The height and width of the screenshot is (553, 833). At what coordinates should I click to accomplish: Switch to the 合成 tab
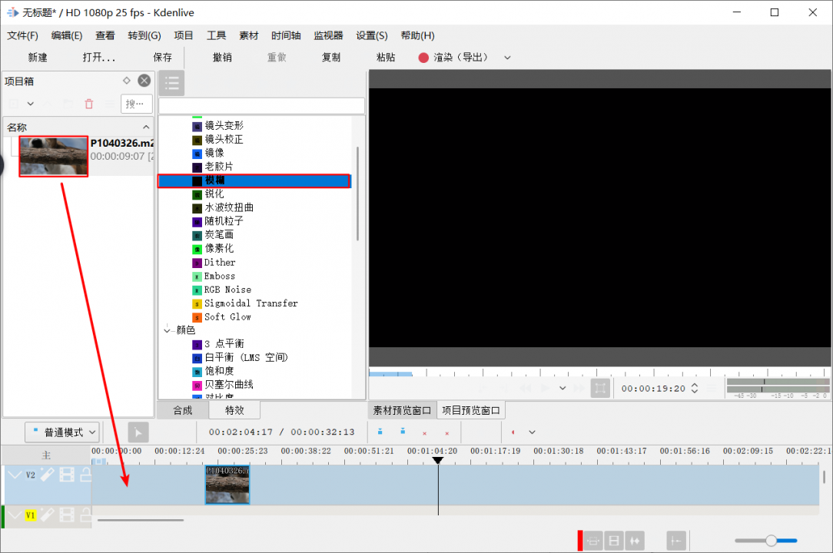click(183, 410)
